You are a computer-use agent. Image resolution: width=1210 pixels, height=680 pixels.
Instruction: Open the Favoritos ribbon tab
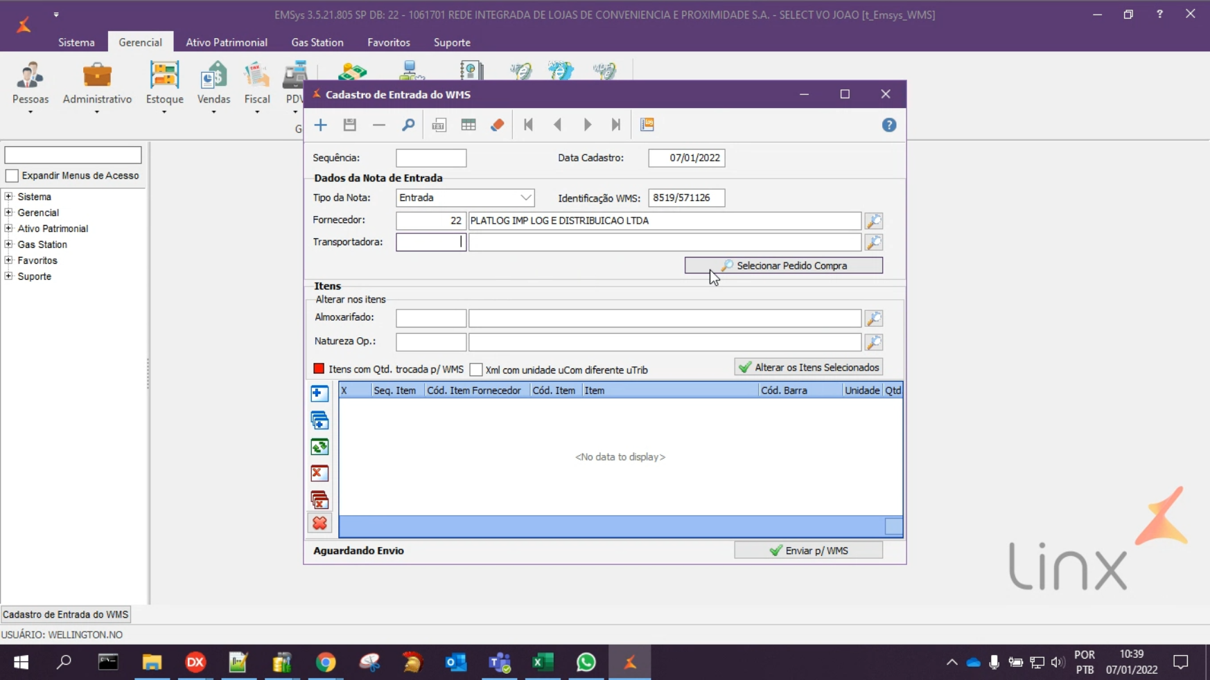coord(389,42)
